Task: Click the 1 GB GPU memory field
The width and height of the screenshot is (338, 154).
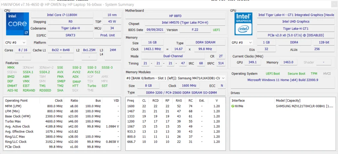Action: [x=266, y=43]
